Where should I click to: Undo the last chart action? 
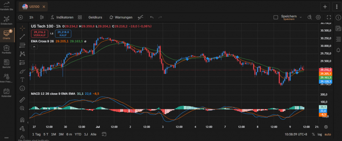(x=152, y=17)
